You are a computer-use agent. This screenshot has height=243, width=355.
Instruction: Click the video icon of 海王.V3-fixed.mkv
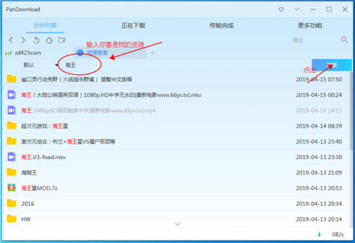coord(12,157)
